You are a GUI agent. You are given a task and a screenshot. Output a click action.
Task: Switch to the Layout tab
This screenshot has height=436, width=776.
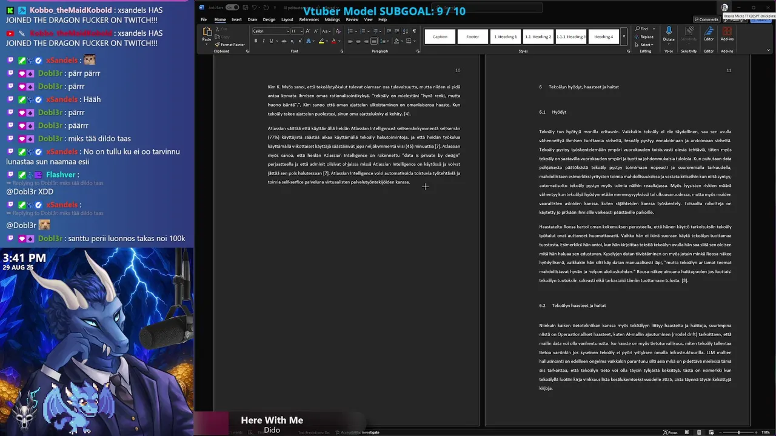point(287,19)
